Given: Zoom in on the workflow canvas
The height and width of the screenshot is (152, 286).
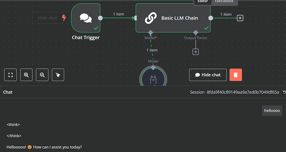Looking at the screenshot, I should click(x=26, y=75).
